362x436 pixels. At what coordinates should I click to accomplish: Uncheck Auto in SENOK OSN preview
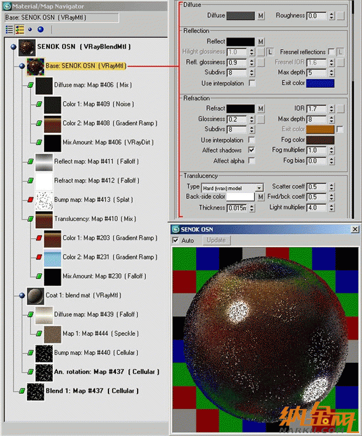coord(176,241)
